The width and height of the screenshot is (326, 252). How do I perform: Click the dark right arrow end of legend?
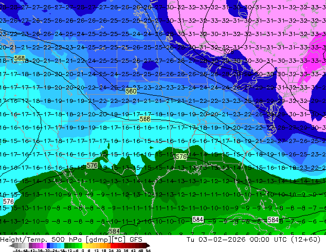click(x=148, y=246)
